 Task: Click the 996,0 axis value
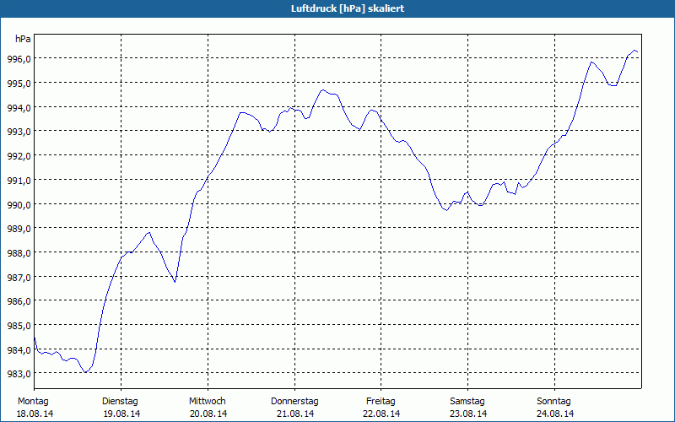point(19,59)
